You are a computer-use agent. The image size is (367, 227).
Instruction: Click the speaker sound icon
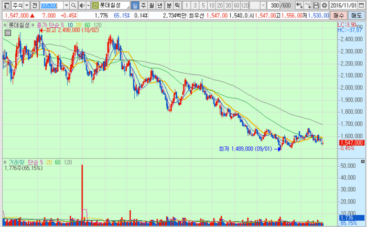point(82,5)
